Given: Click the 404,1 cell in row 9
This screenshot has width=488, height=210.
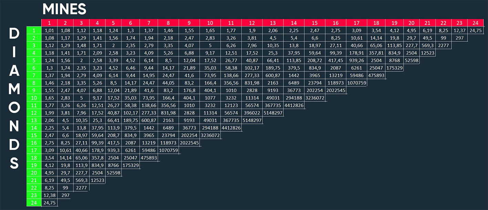Looking at the screenshot, I should (x=210, y=90).
